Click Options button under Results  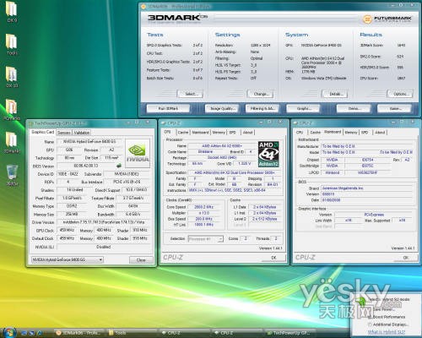pyautogui.click(x=400, y=94)
